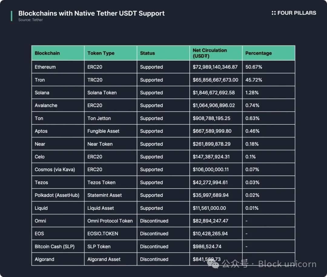Click the green accent bar beside the title
Image resolution: width=327 pixels, height=277 pixels.
pos(12,16)
